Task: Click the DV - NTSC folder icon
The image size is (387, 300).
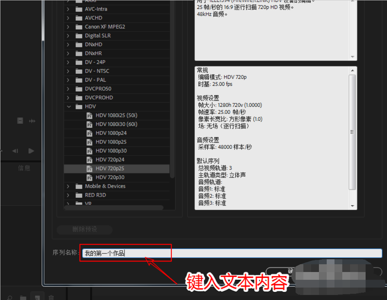Action: (x=79, y=72)
